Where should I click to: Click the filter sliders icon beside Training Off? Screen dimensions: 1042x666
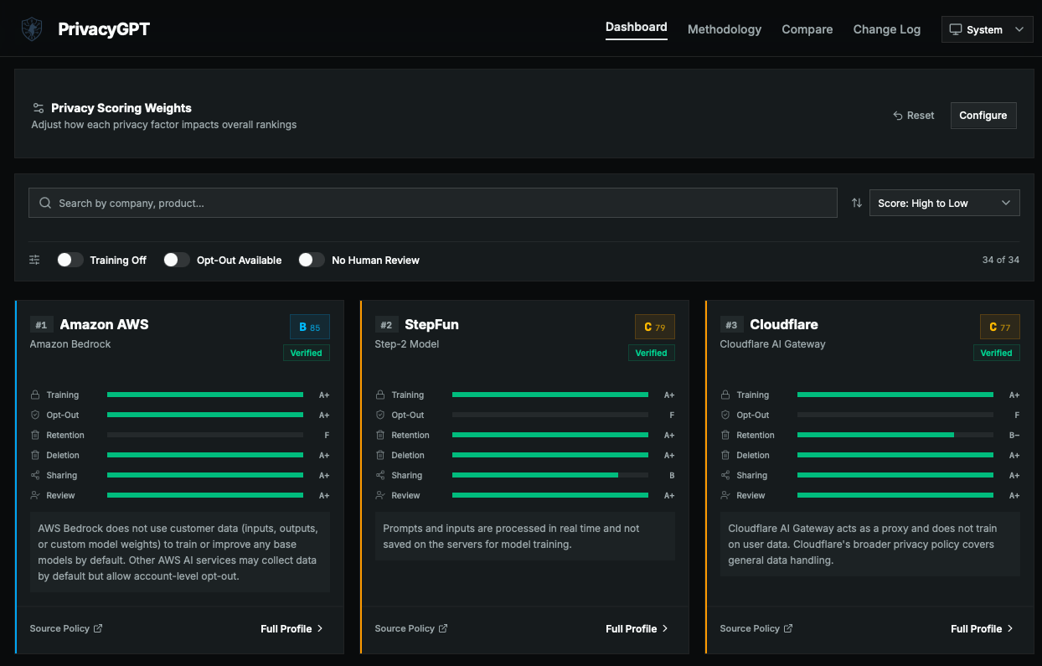[x=34, y=260]
